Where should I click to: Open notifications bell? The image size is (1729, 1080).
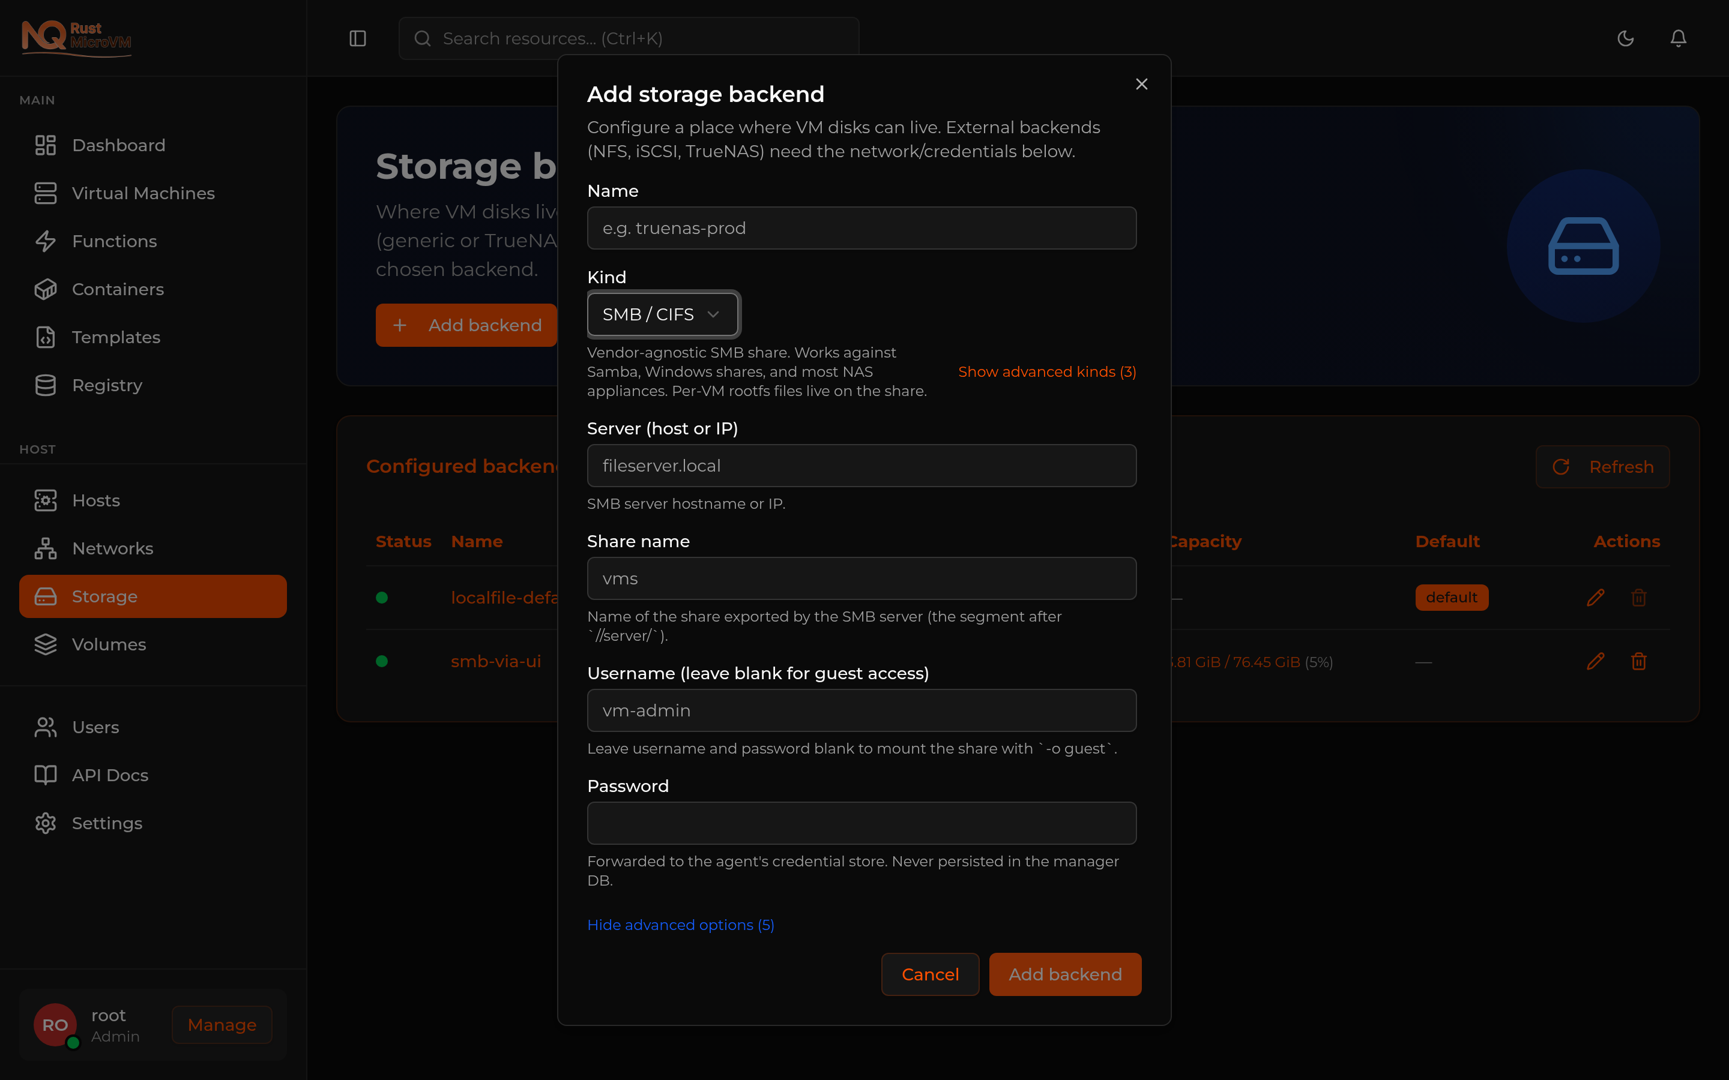(1679, 38)
